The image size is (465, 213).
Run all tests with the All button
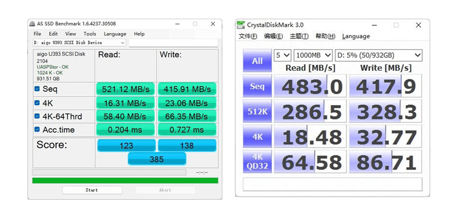tap(257, 61)
